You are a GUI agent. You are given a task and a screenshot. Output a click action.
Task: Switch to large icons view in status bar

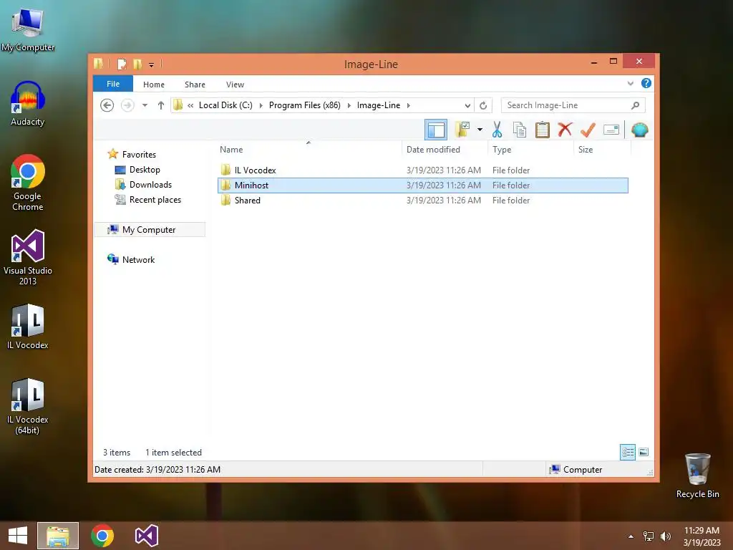coord(644,452)
